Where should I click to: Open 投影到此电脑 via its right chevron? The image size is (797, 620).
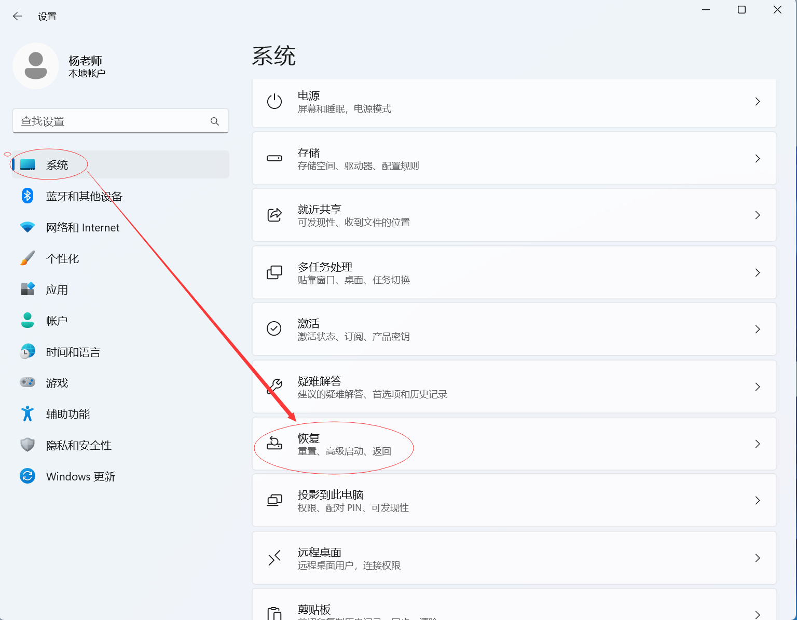758,500
